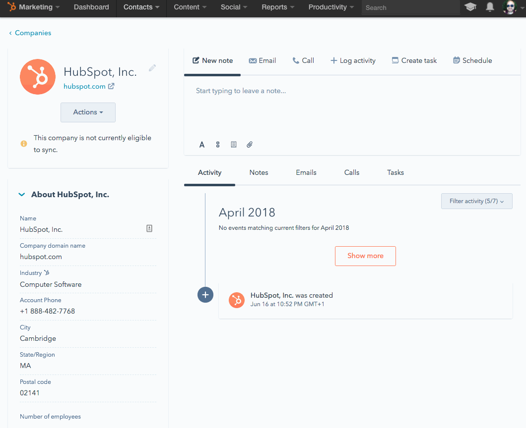Switch to the Emails activity tab
526x428 pixels.
[306, 172]
